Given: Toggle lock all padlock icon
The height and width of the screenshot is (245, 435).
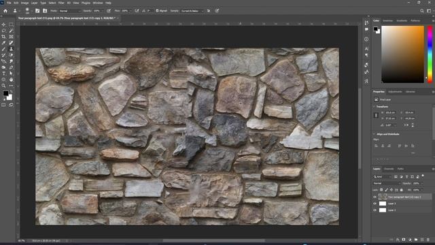Looking at the screenshot, I should [402, 190].
